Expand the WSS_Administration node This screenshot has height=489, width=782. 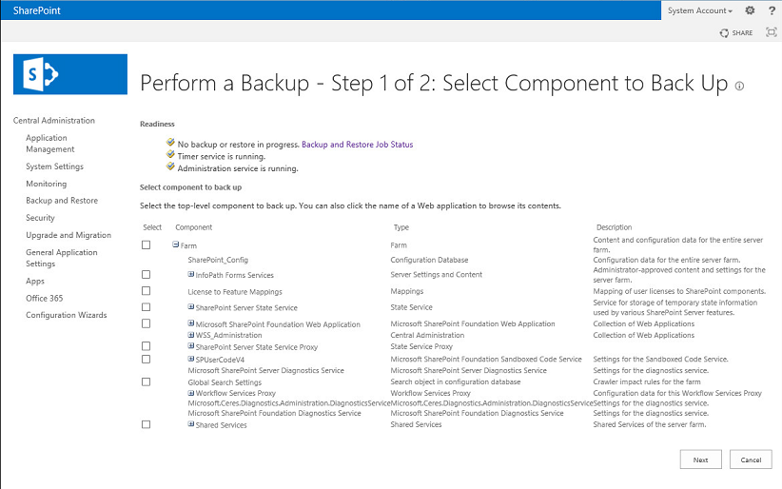pyautogui.click(x=191, y=335)
